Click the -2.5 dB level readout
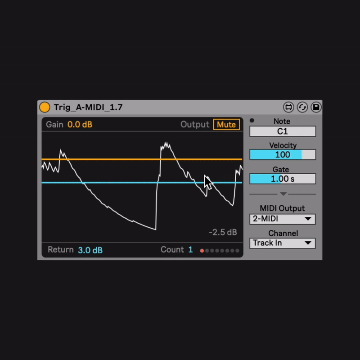Viewport: 360px width, 360px height. coord(223,232)
